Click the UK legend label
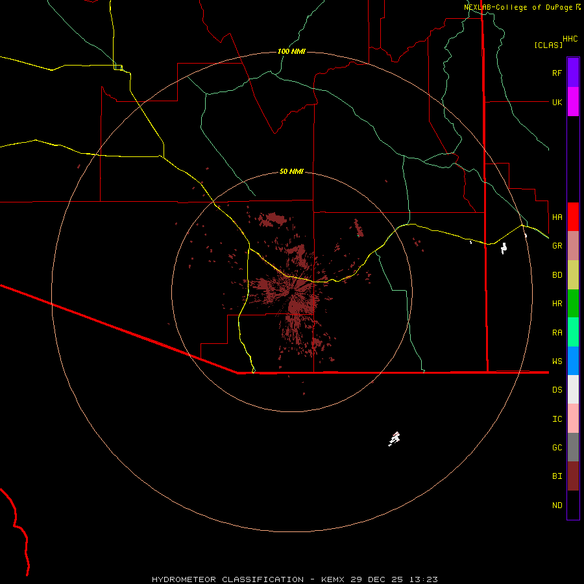Screen dimensions: 584x584 coord(557,103)
